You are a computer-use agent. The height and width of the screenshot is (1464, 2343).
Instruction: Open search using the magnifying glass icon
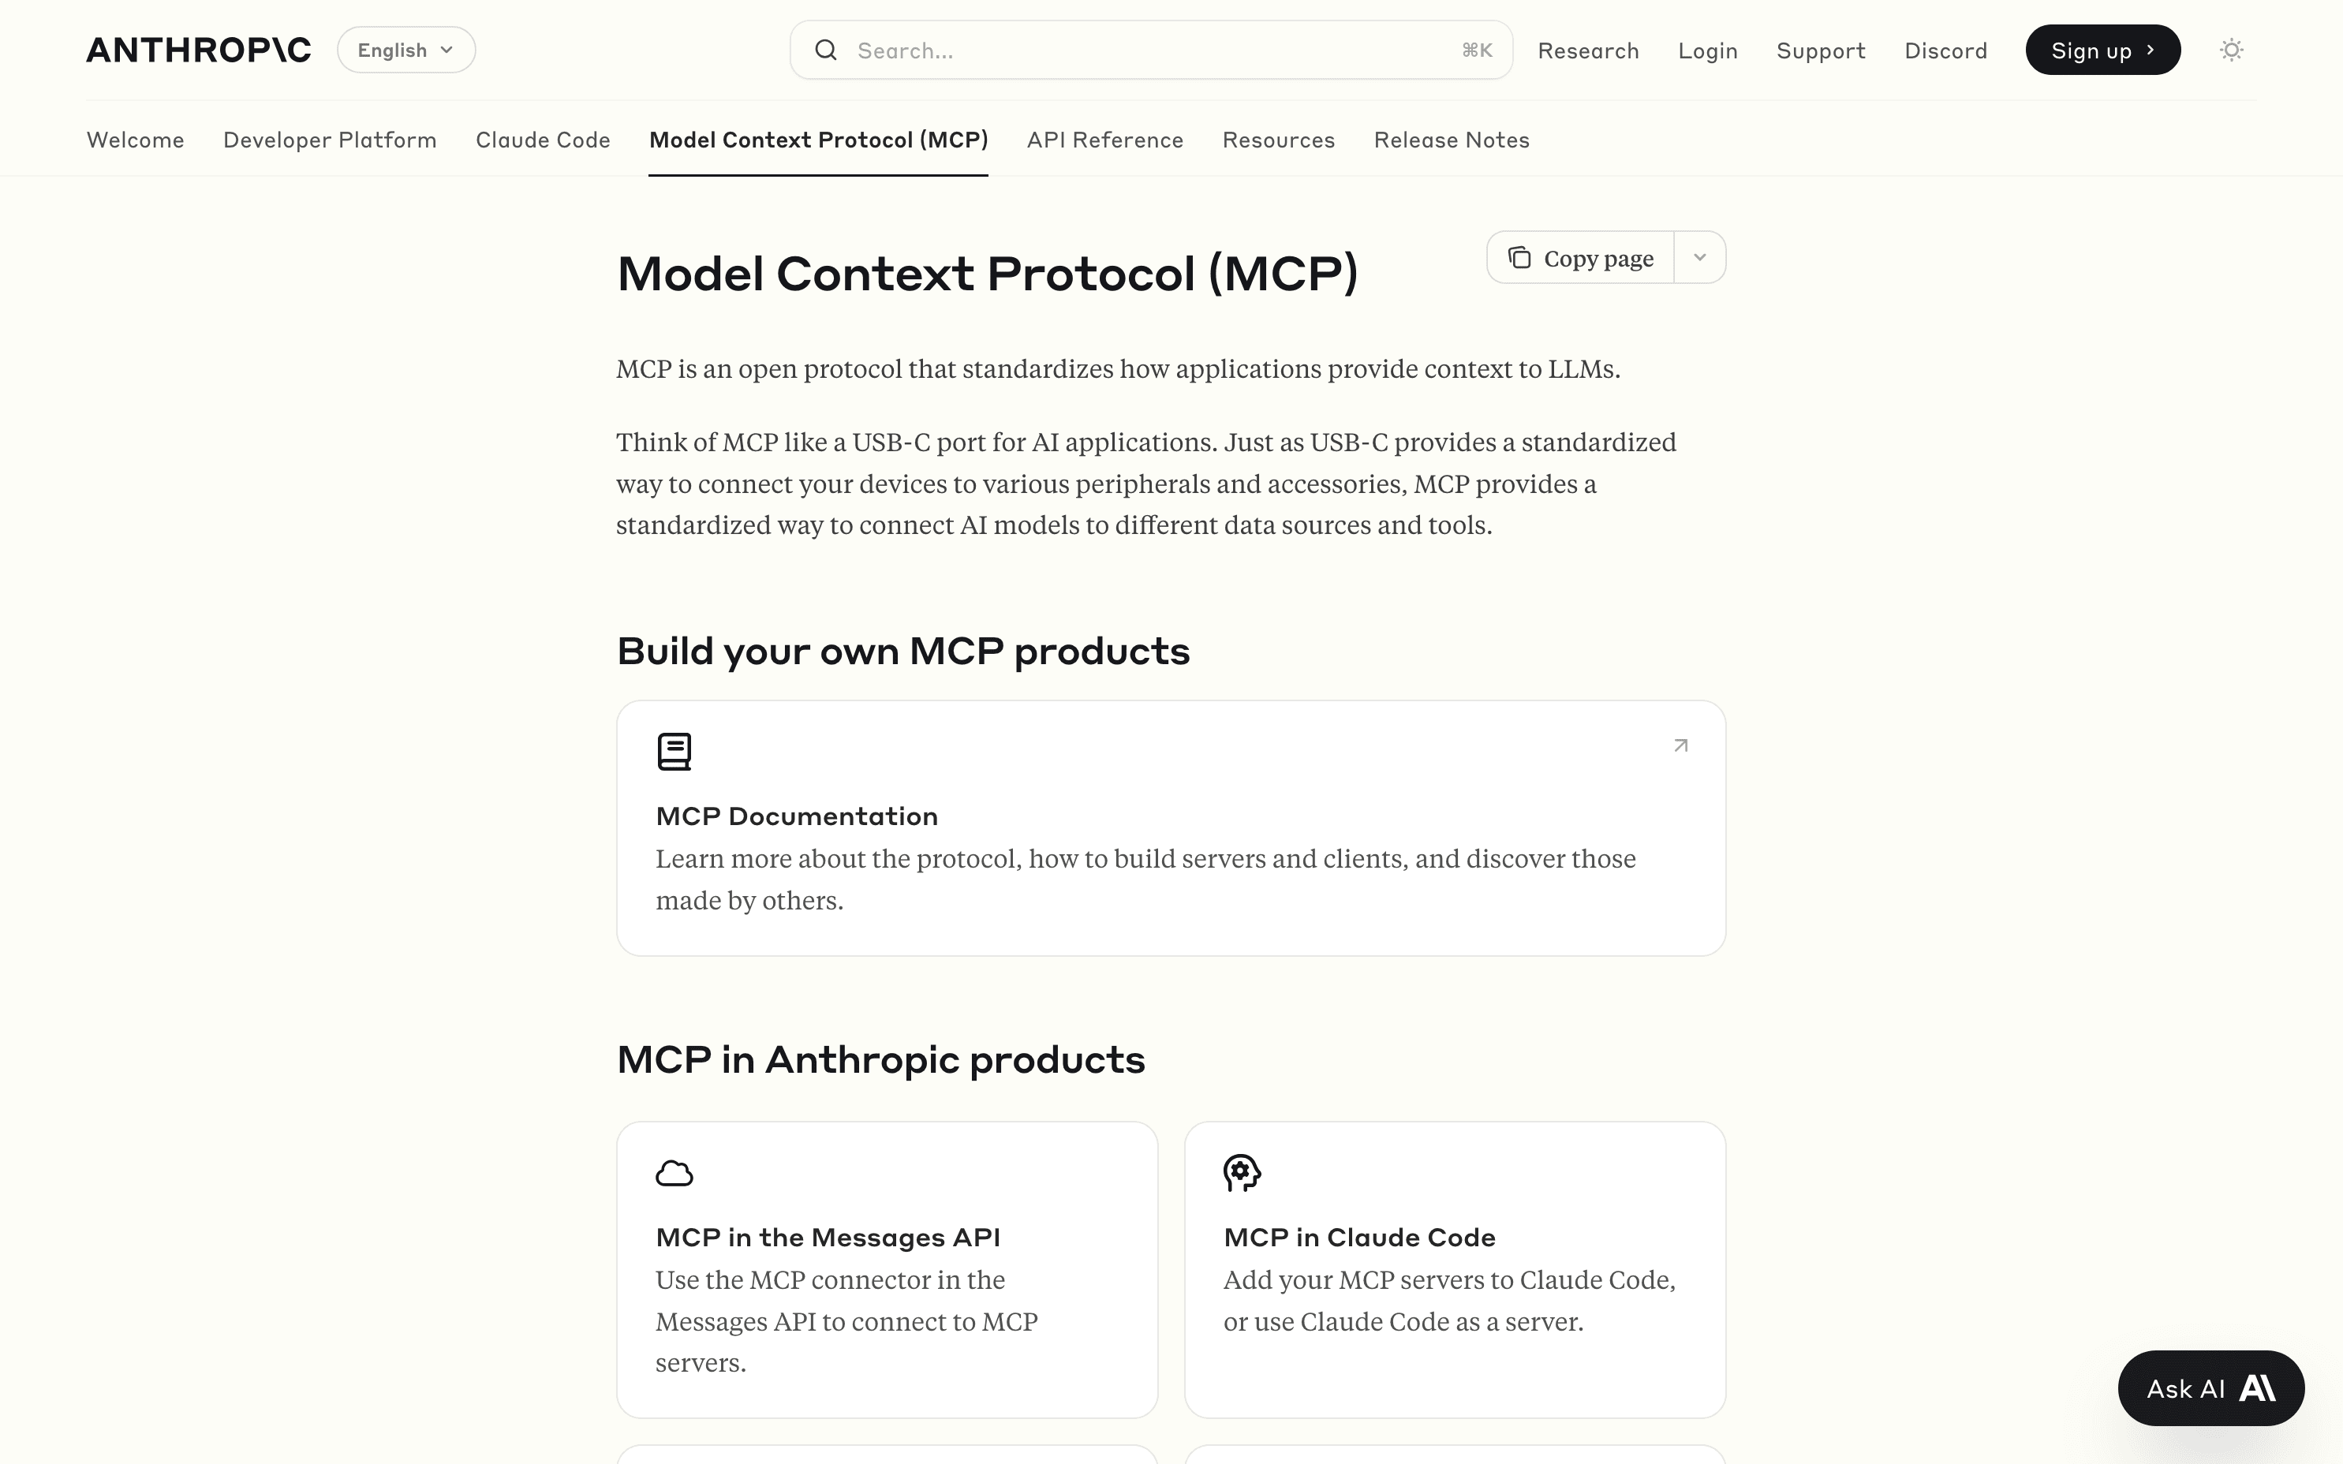pos(826,50)
